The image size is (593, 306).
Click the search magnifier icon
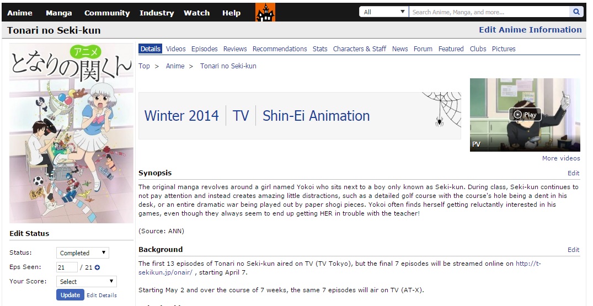(x=576, y=12)
